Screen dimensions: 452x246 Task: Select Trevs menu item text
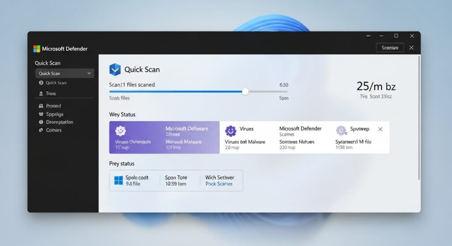51,93
